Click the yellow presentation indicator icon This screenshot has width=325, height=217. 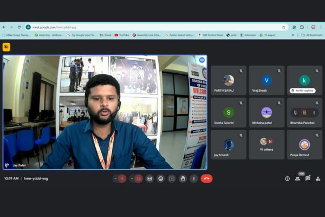(6, 47)
